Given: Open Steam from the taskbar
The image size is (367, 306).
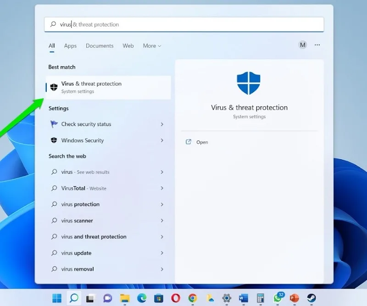Looking at the screenshot, I should tap(311, 298).
